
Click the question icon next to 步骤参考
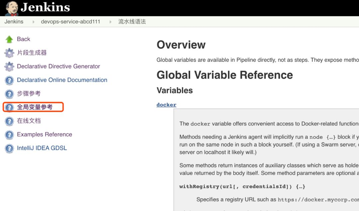[9, 94]
